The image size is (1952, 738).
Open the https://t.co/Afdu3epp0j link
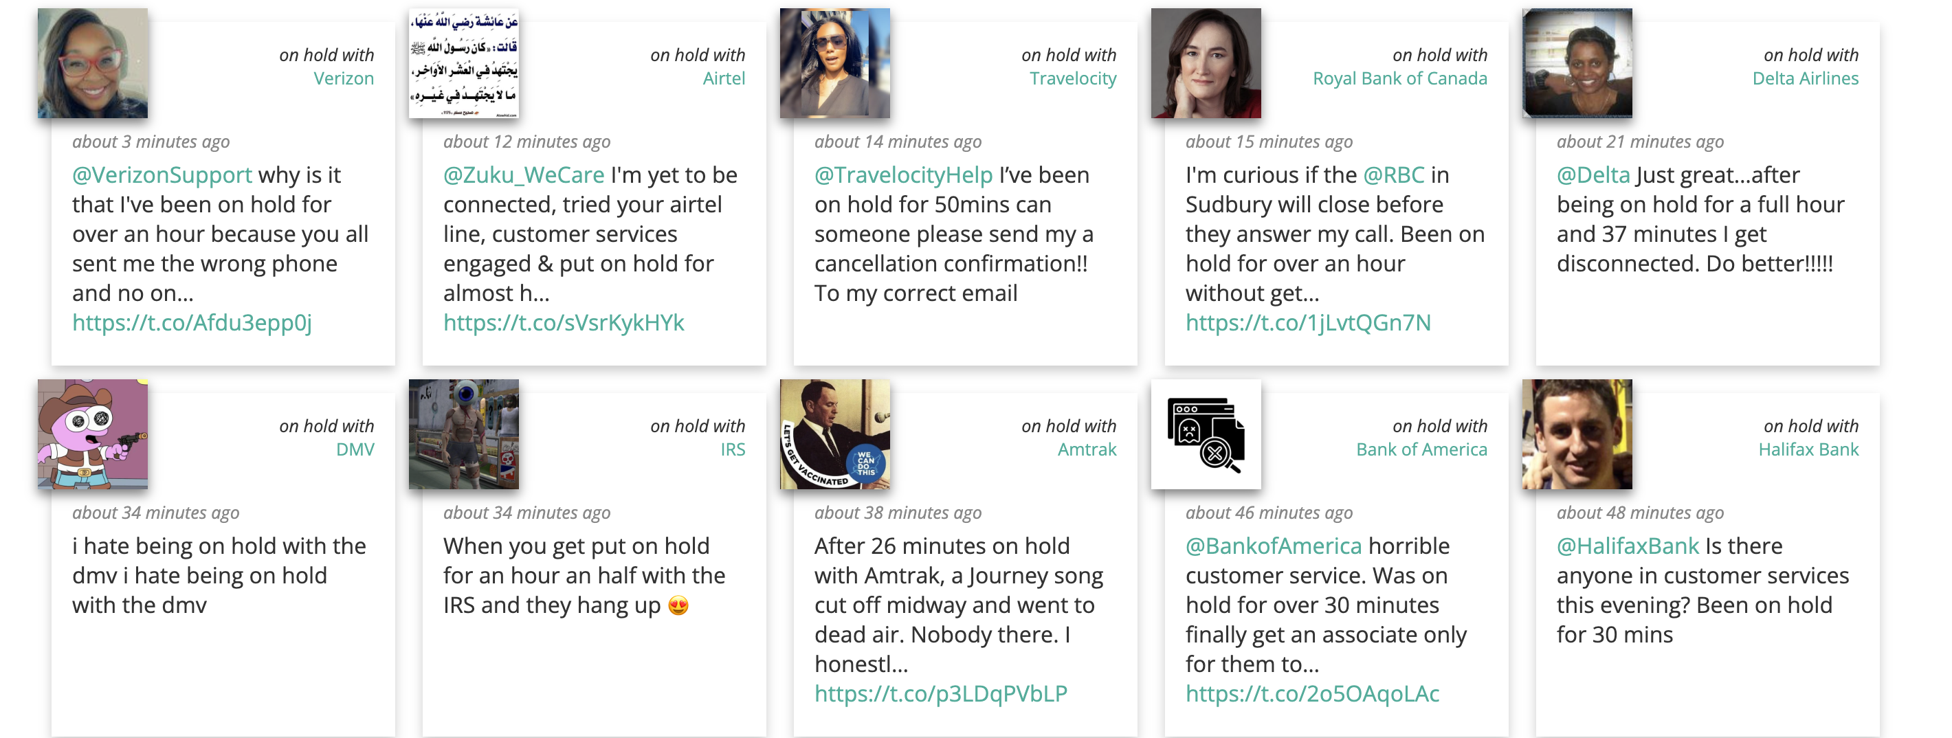(192, 323)
